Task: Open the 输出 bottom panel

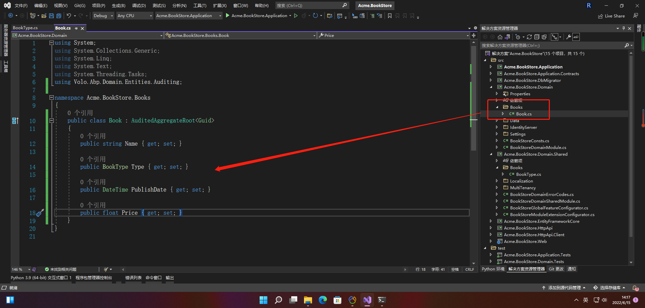Action: tap(170, 278)
